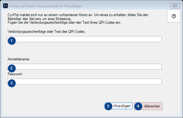Focus the connection string or QR-code text field
The height and width of the screenshot is (118, 183).
pos(84,39)
